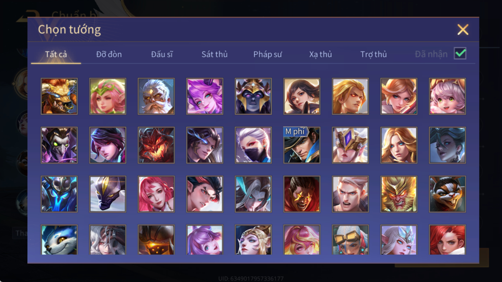
Task: Open the 'Đấu sĩ' fighter tab
Action: click(162, 54)
